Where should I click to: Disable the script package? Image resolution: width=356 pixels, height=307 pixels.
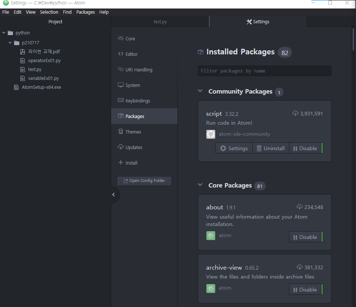[306, 148]
